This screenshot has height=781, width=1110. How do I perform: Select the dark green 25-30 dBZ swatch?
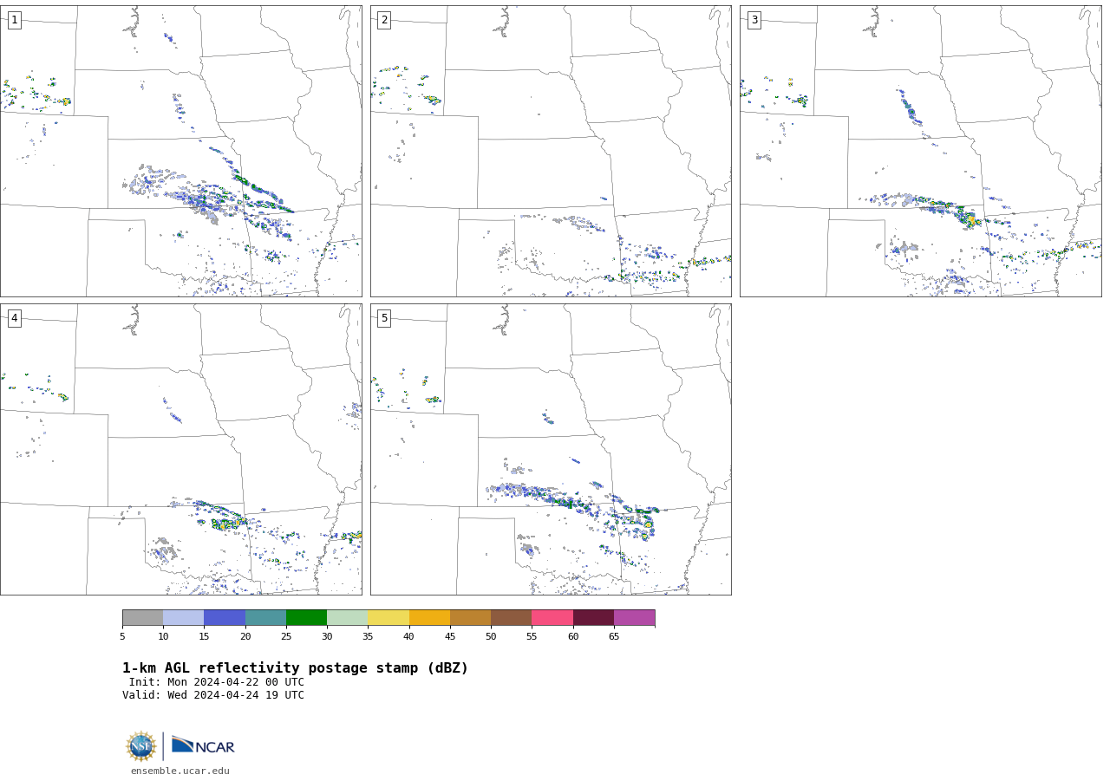point(306,617)
